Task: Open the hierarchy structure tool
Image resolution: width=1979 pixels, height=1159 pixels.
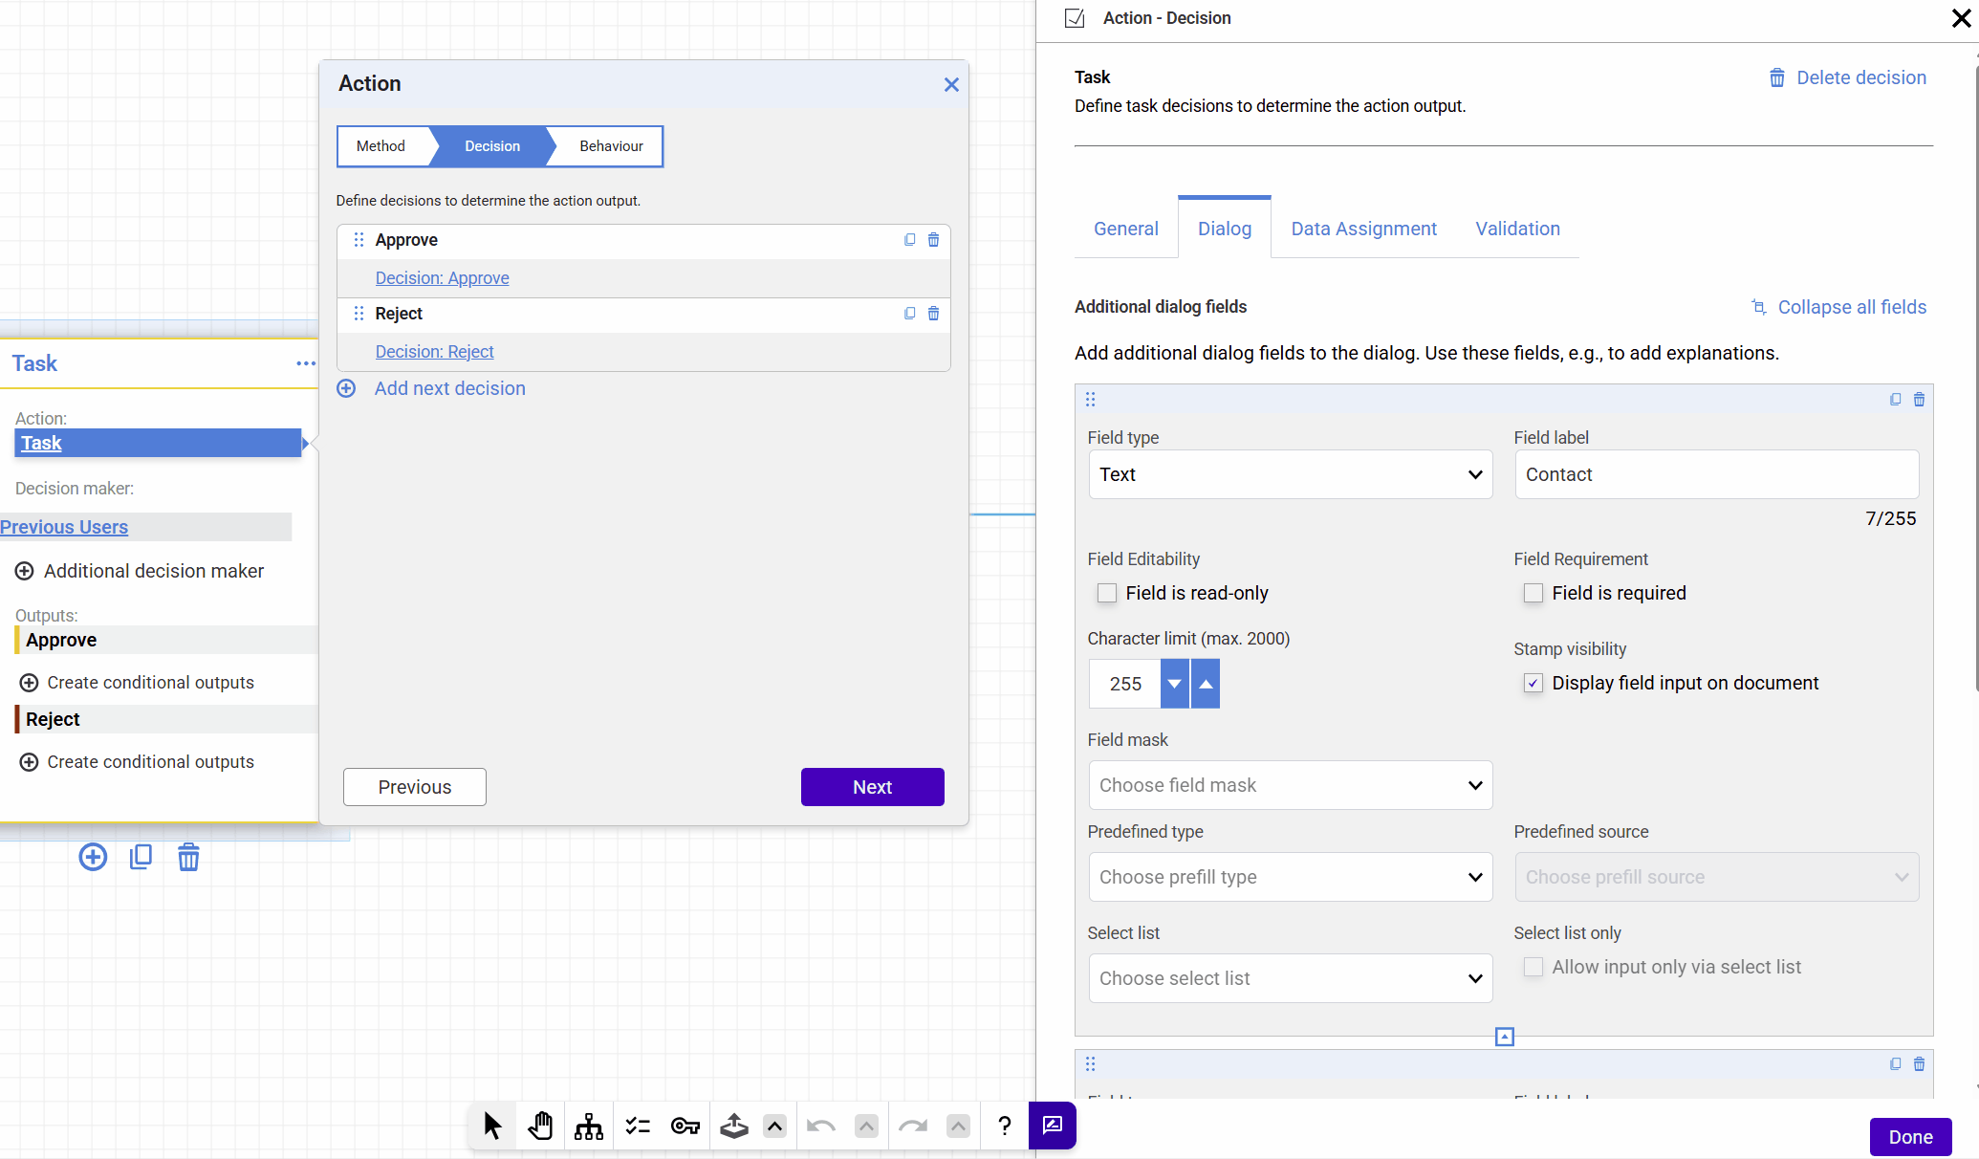Action: coord(589,1126)
